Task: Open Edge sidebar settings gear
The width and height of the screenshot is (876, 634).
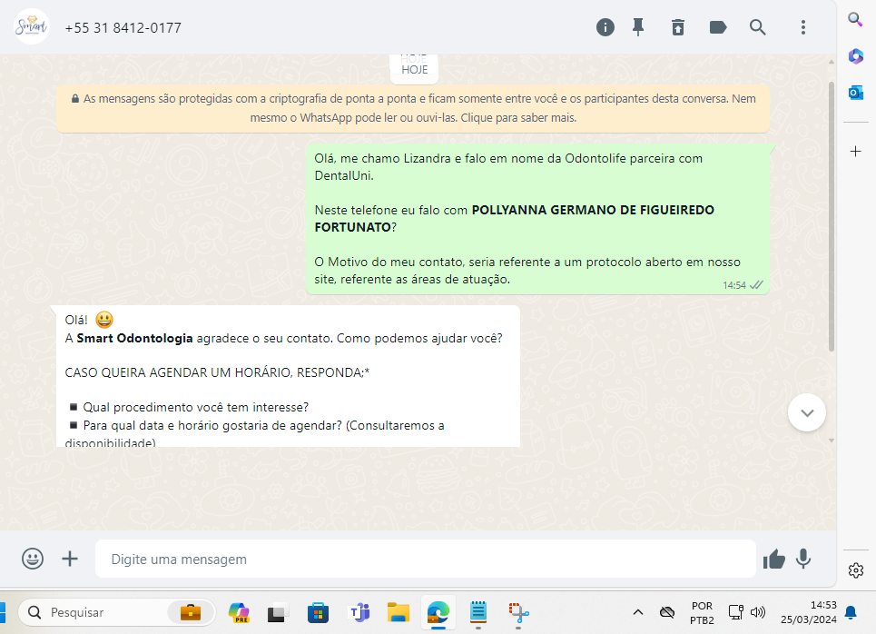Action: coord(855,570)
